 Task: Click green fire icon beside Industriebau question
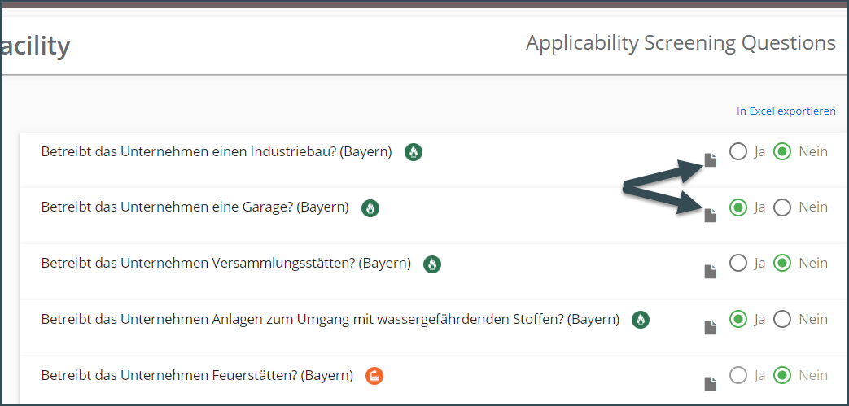pos(414,152)
